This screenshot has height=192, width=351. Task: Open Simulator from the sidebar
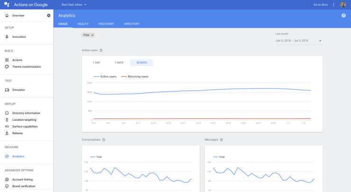(18, 90)
